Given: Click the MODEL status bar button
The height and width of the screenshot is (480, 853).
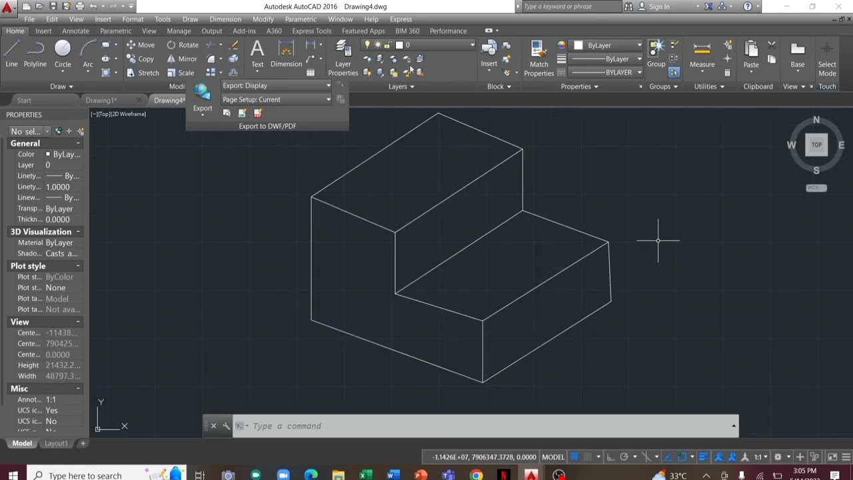Looking at the screenshot, I should [x=553, y=457].
